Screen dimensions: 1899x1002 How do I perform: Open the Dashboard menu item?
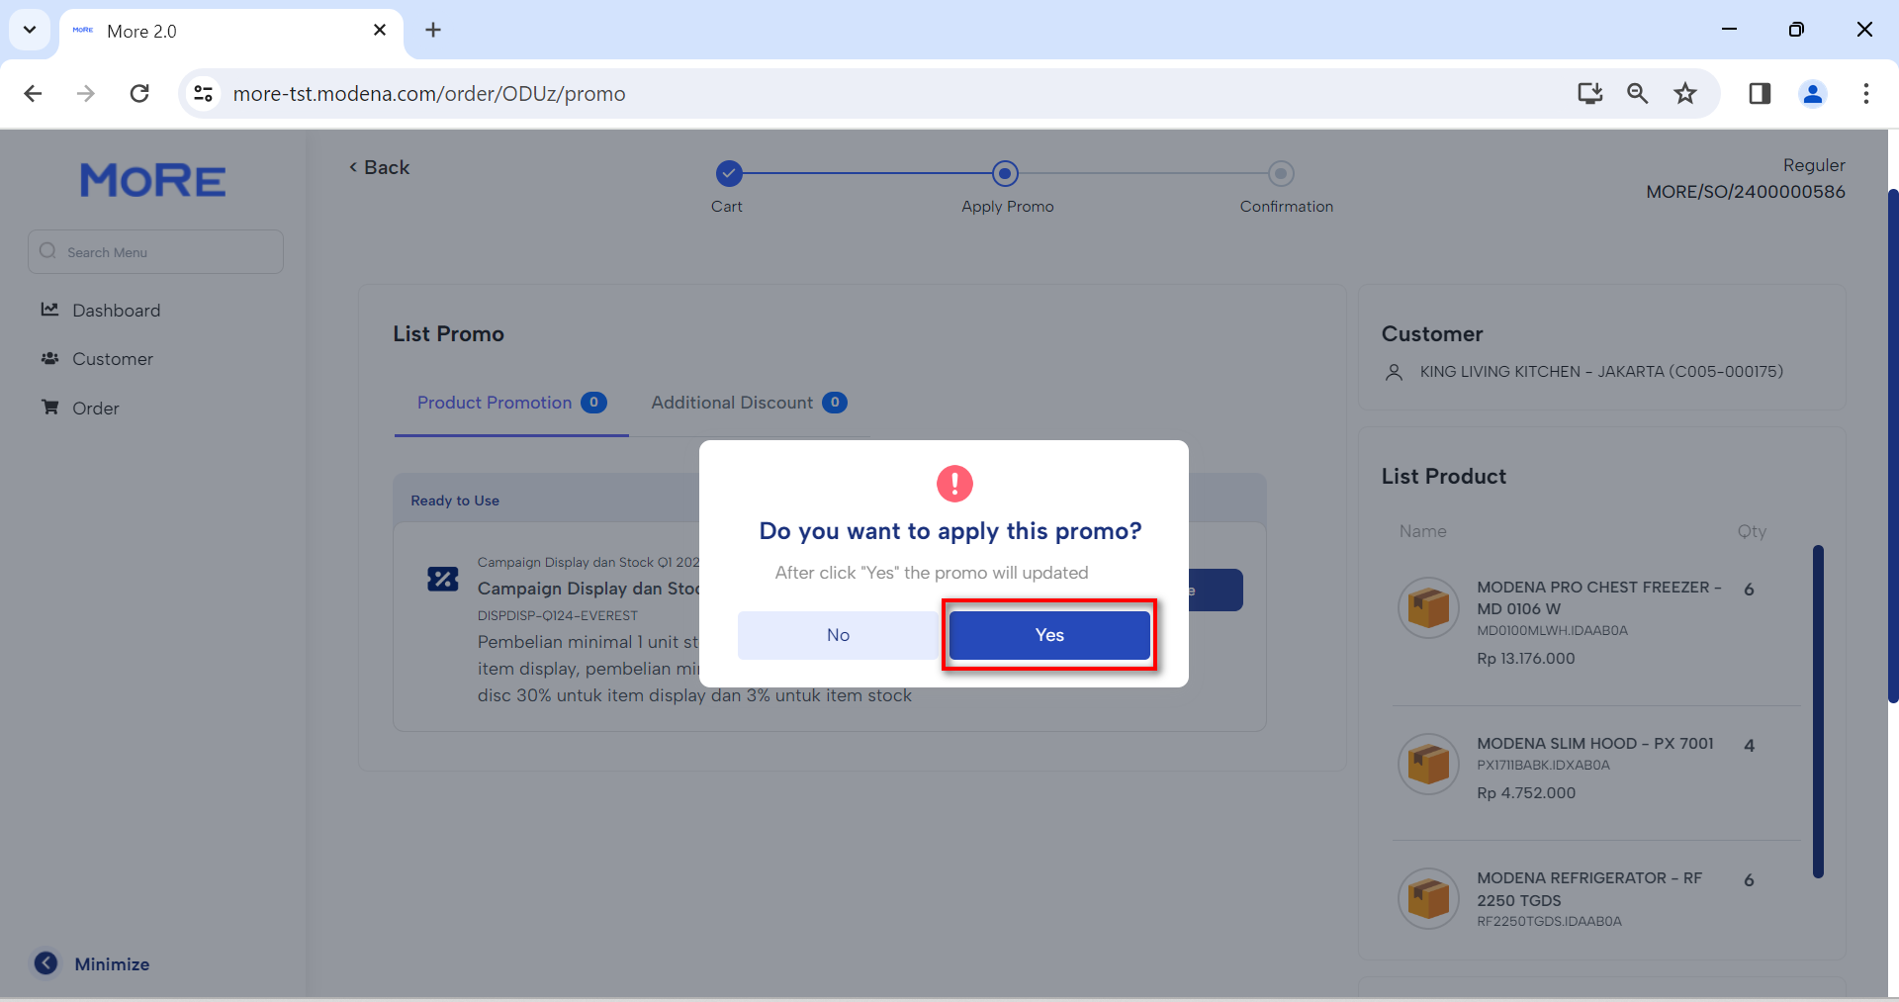pos(116,311)
